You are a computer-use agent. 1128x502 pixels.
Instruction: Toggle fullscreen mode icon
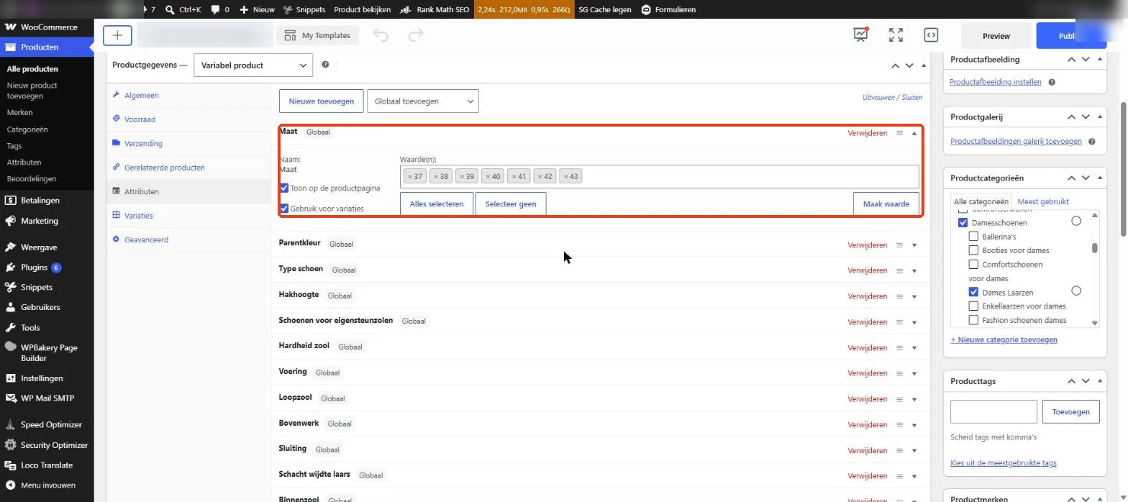(x=896, y=35)
